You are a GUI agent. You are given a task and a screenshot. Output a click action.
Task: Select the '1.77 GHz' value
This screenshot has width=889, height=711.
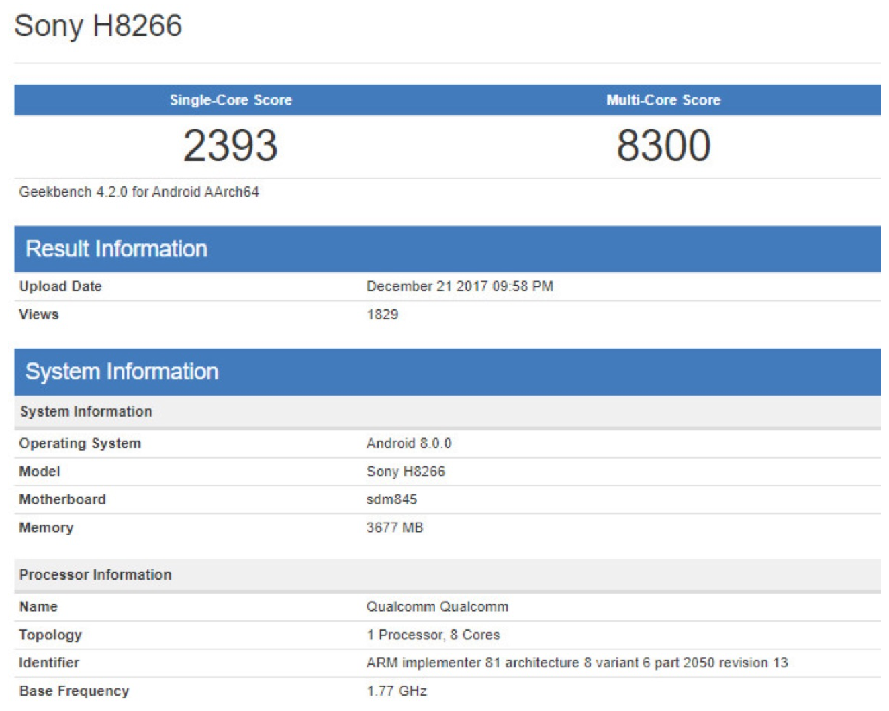tap(397, 692)
